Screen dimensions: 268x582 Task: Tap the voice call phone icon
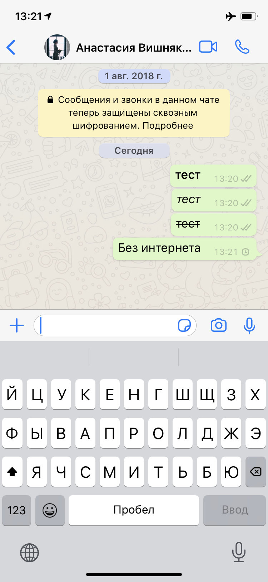[242, 47]
